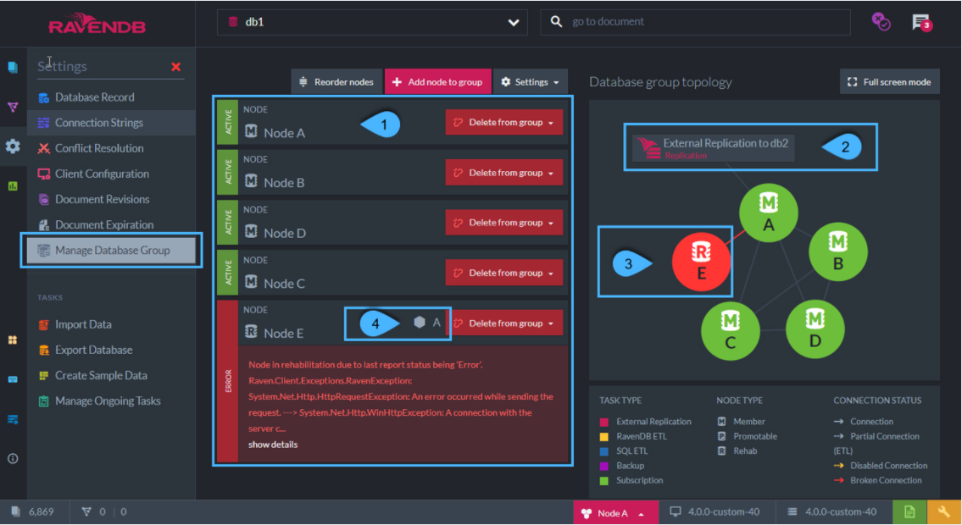Select the cluster icon next to notifications
Image resolution: width=962 pixels, height=525 pixels.
(x=881, y=22)
